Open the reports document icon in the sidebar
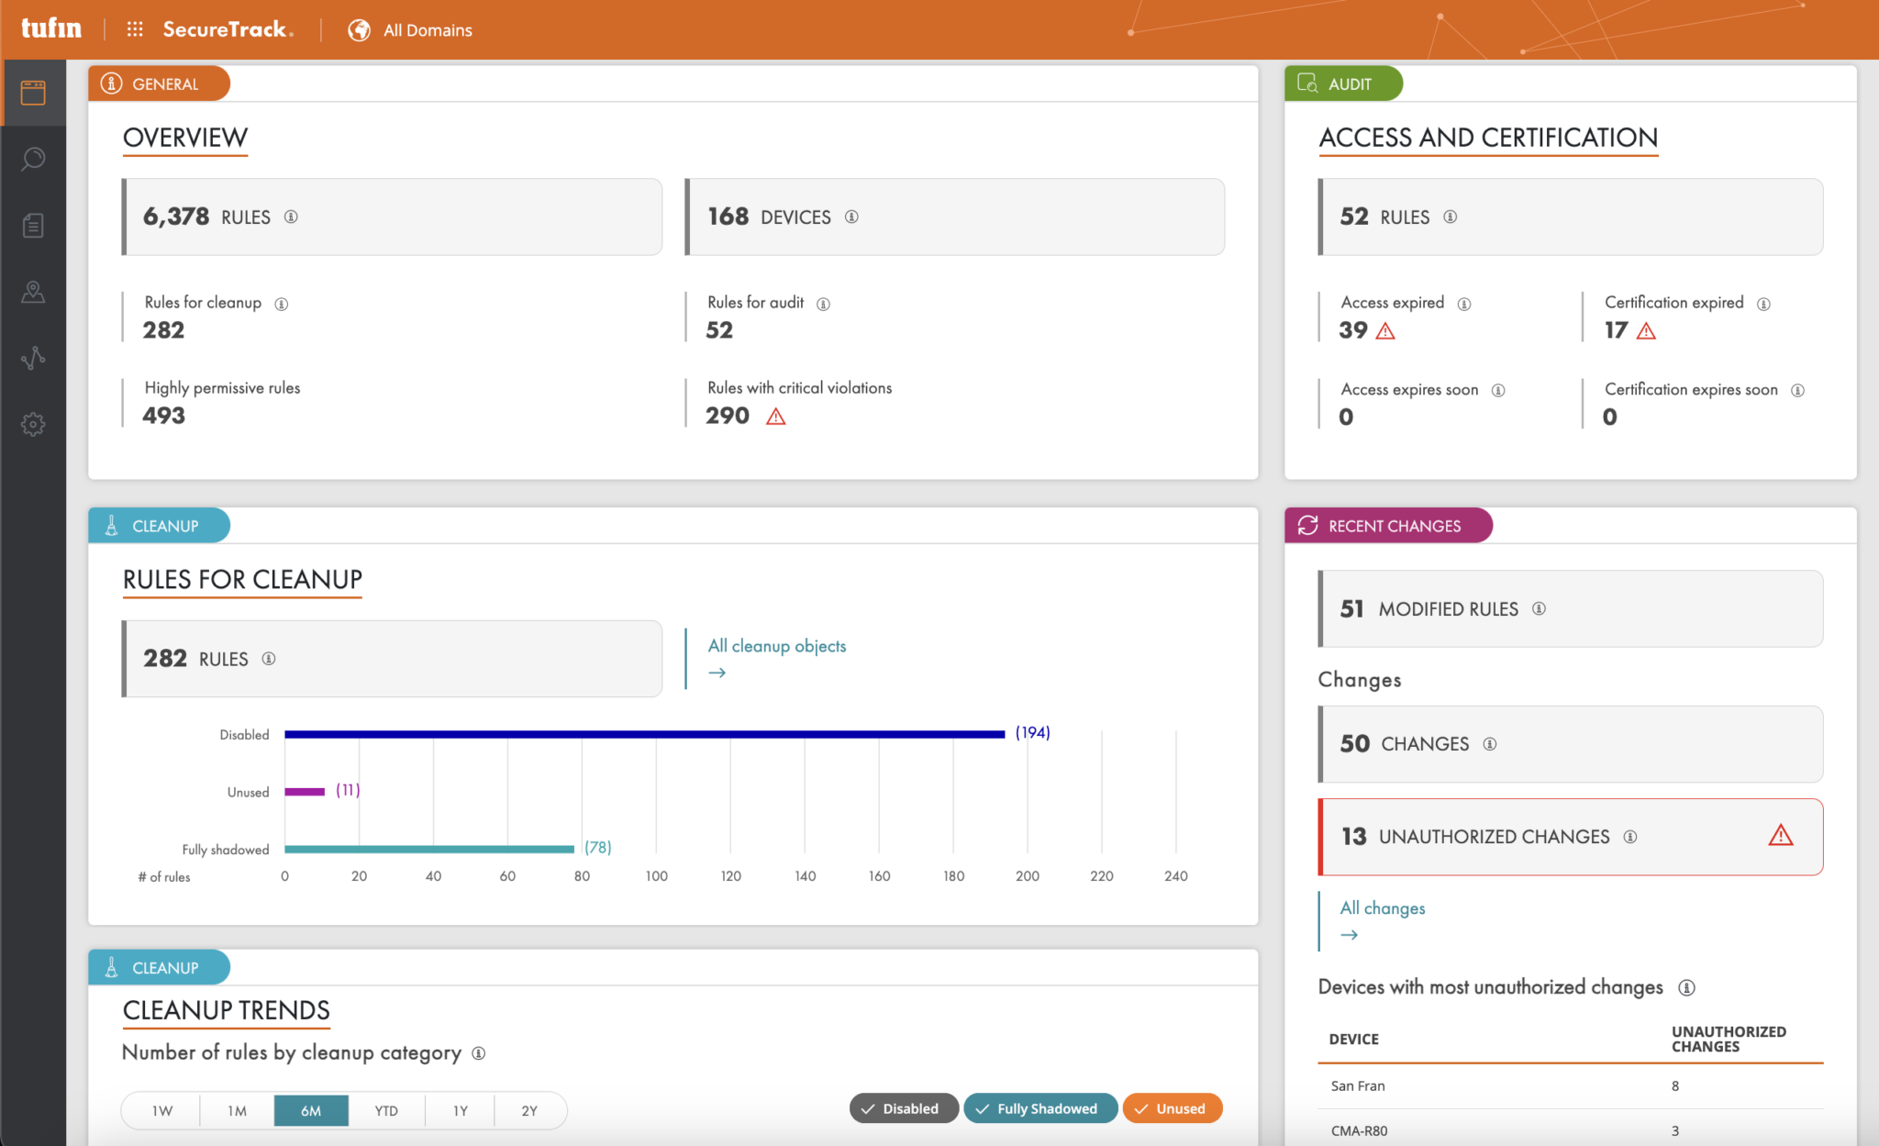 tap(33, 225)
